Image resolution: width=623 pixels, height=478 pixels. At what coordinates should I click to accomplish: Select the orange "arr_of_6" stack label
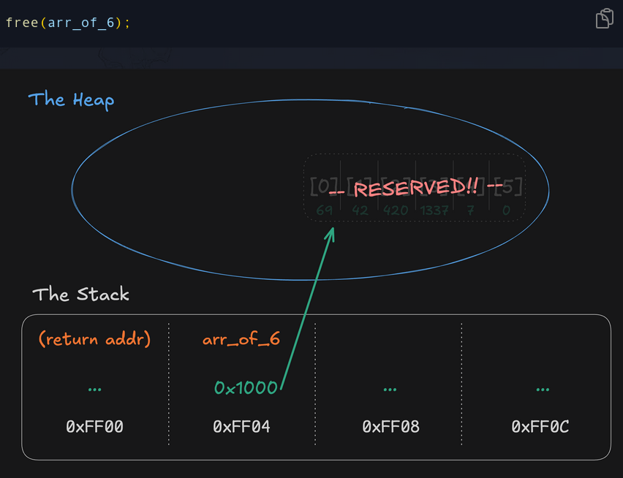[x=241, y=340]
